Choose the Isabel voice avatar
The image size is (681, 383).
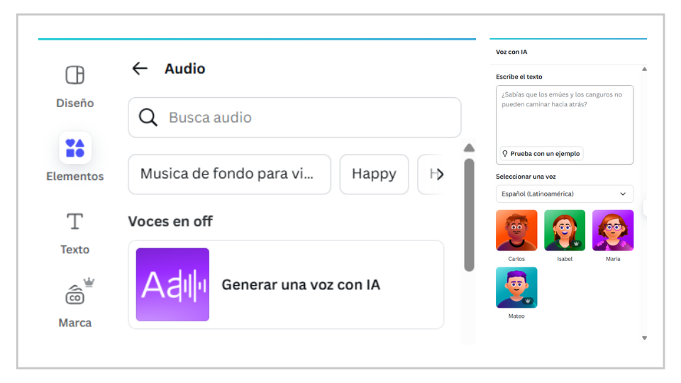pos(565,231)
